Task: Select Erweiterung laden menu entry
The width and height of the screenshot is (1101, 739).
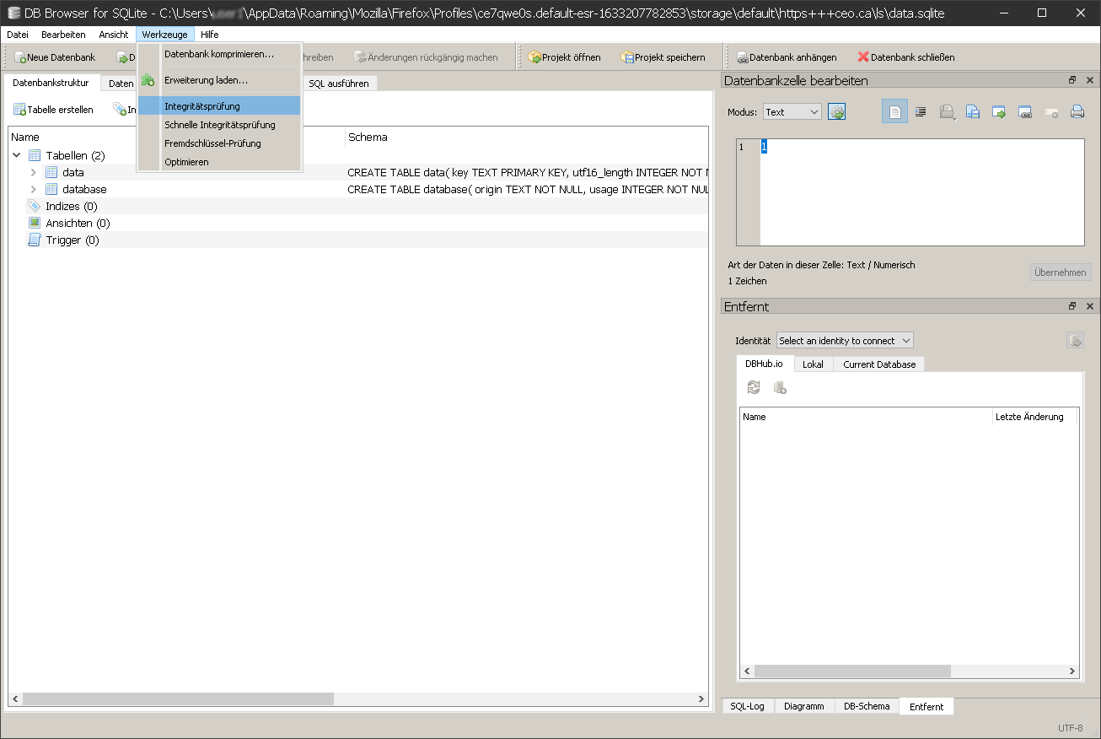Action: tap(219, 80)
